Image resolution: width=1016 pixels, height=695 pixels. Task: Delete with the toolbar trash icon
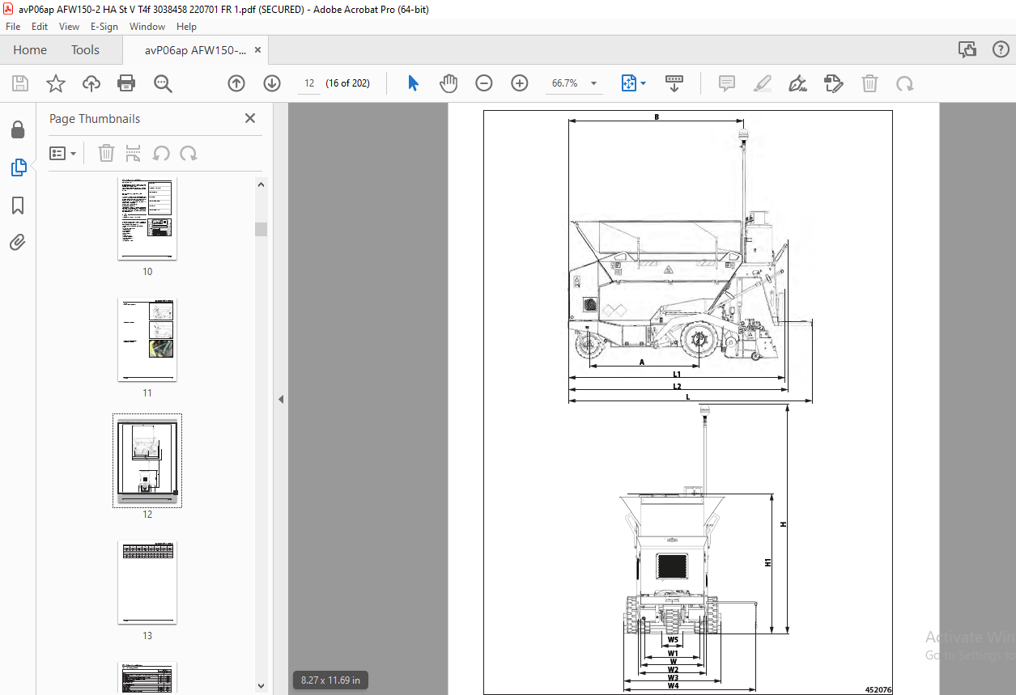pos(869,83)
